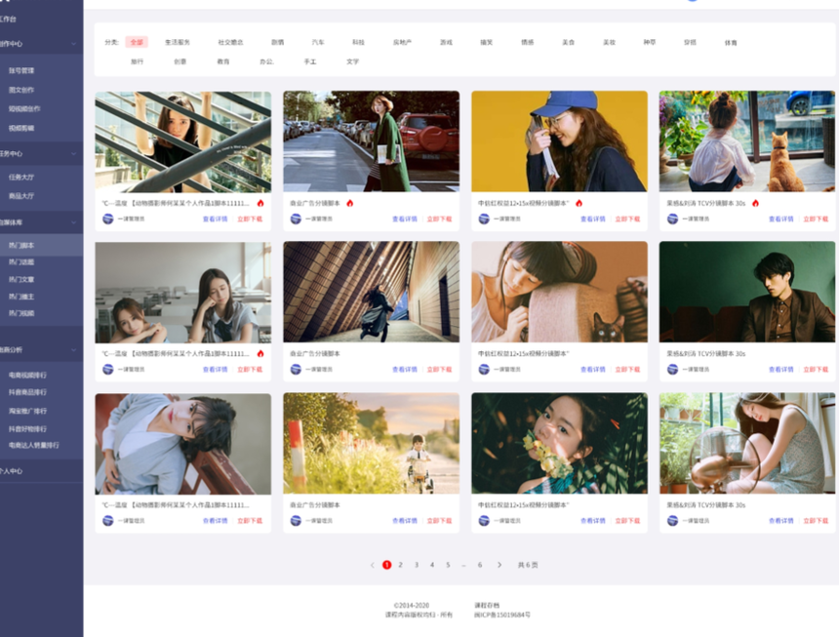Open 视频剪辑 in the sidebar
The height and width of the screenshot is (637, 839).
21,129
